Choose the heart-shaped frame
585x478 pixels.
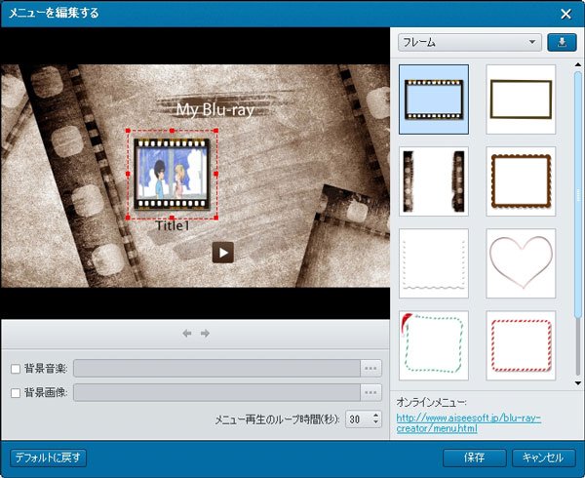tap(521, 263)
